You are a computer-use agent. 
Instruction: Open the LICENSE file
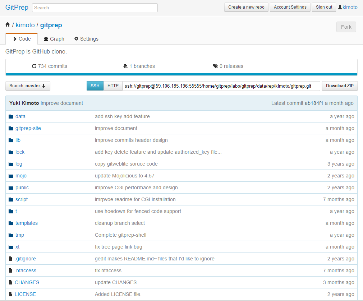point(25,294)
